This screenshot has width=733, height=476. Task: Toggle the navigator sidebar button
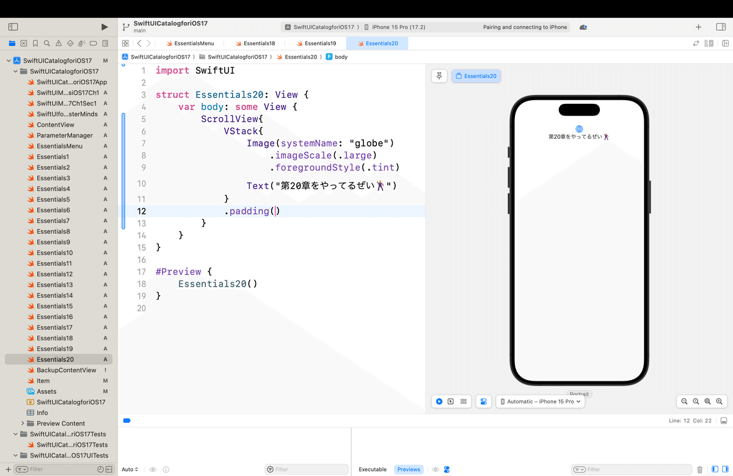(x=13, y=27)
